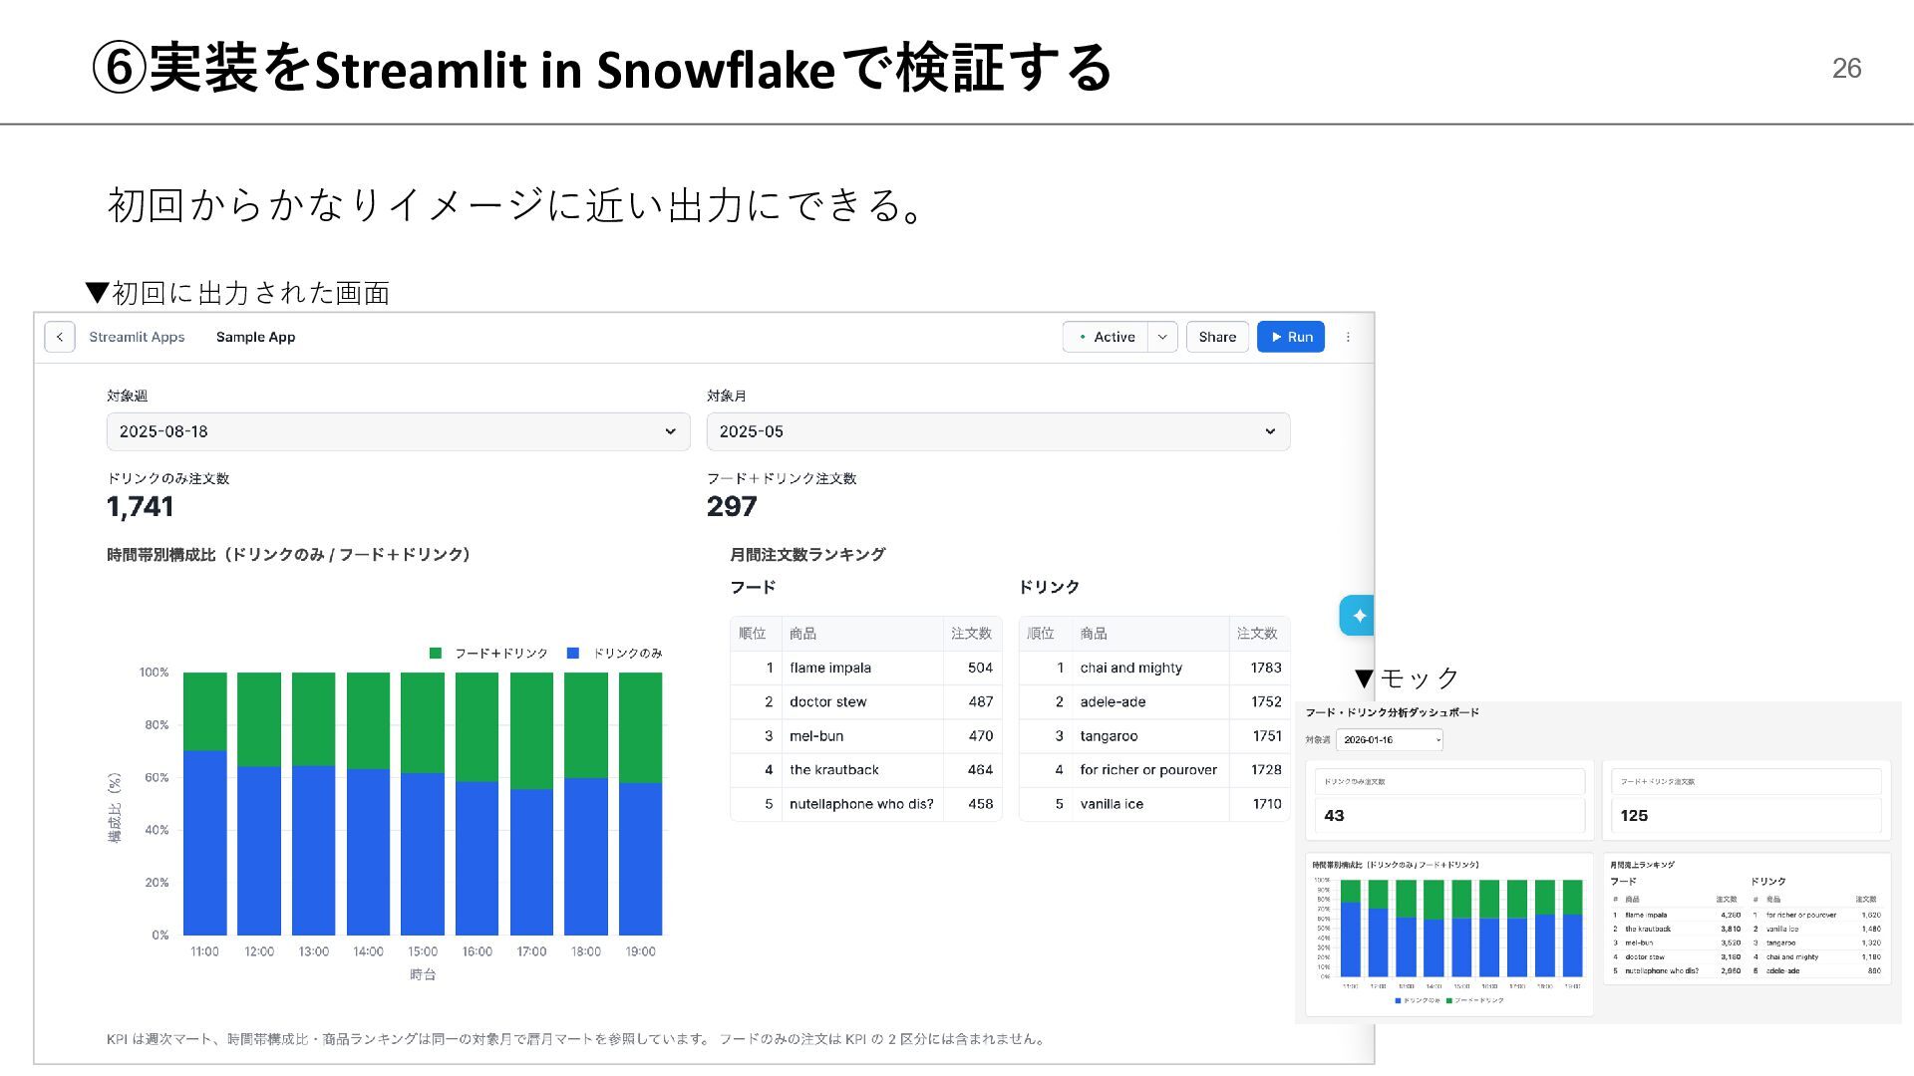Click the 商品 header in drink table
The image size is (1914, 1076).
click(x=1094, y=634)
